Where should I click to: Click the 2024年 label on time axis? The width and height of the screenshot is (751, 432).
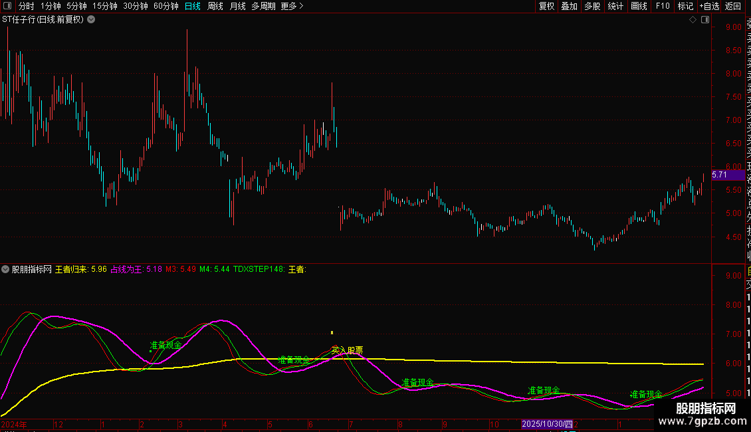(14, 424)
